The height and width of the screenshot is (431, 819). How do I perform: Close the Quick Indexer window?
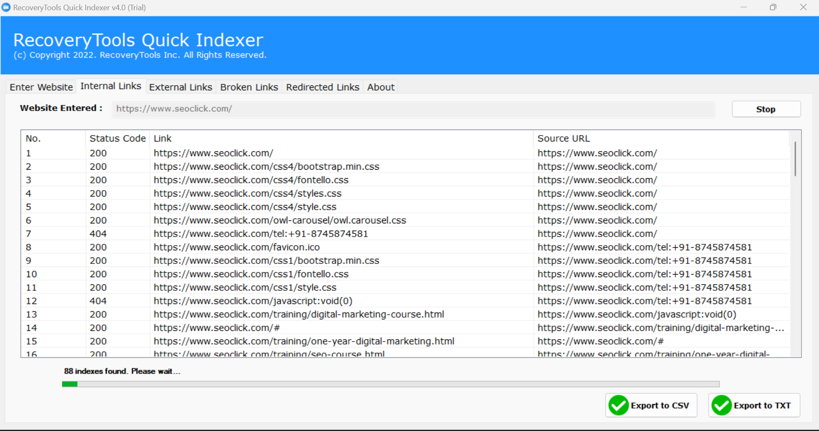click(803, 7)
